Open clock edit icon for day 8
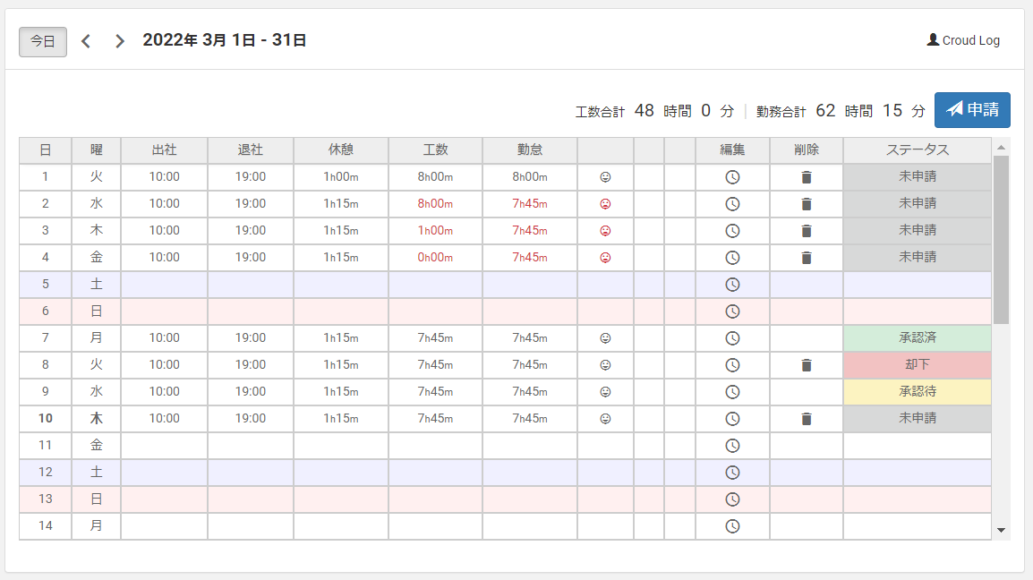 click(x=732, y=365)
